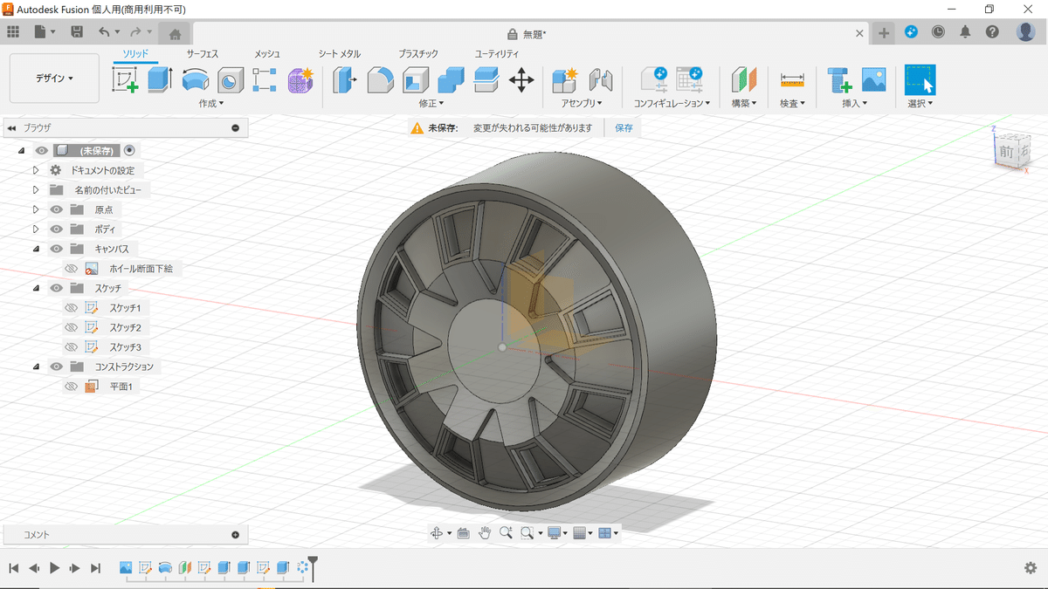Collapse the ブラウザ panel with minus button
Screen dimensions: 1048x589
[235, 128]
